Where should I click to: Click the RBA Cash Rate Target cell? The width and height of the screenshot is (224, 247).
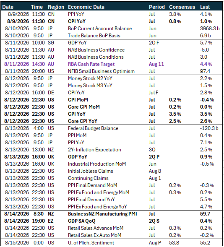pos(91,64)
